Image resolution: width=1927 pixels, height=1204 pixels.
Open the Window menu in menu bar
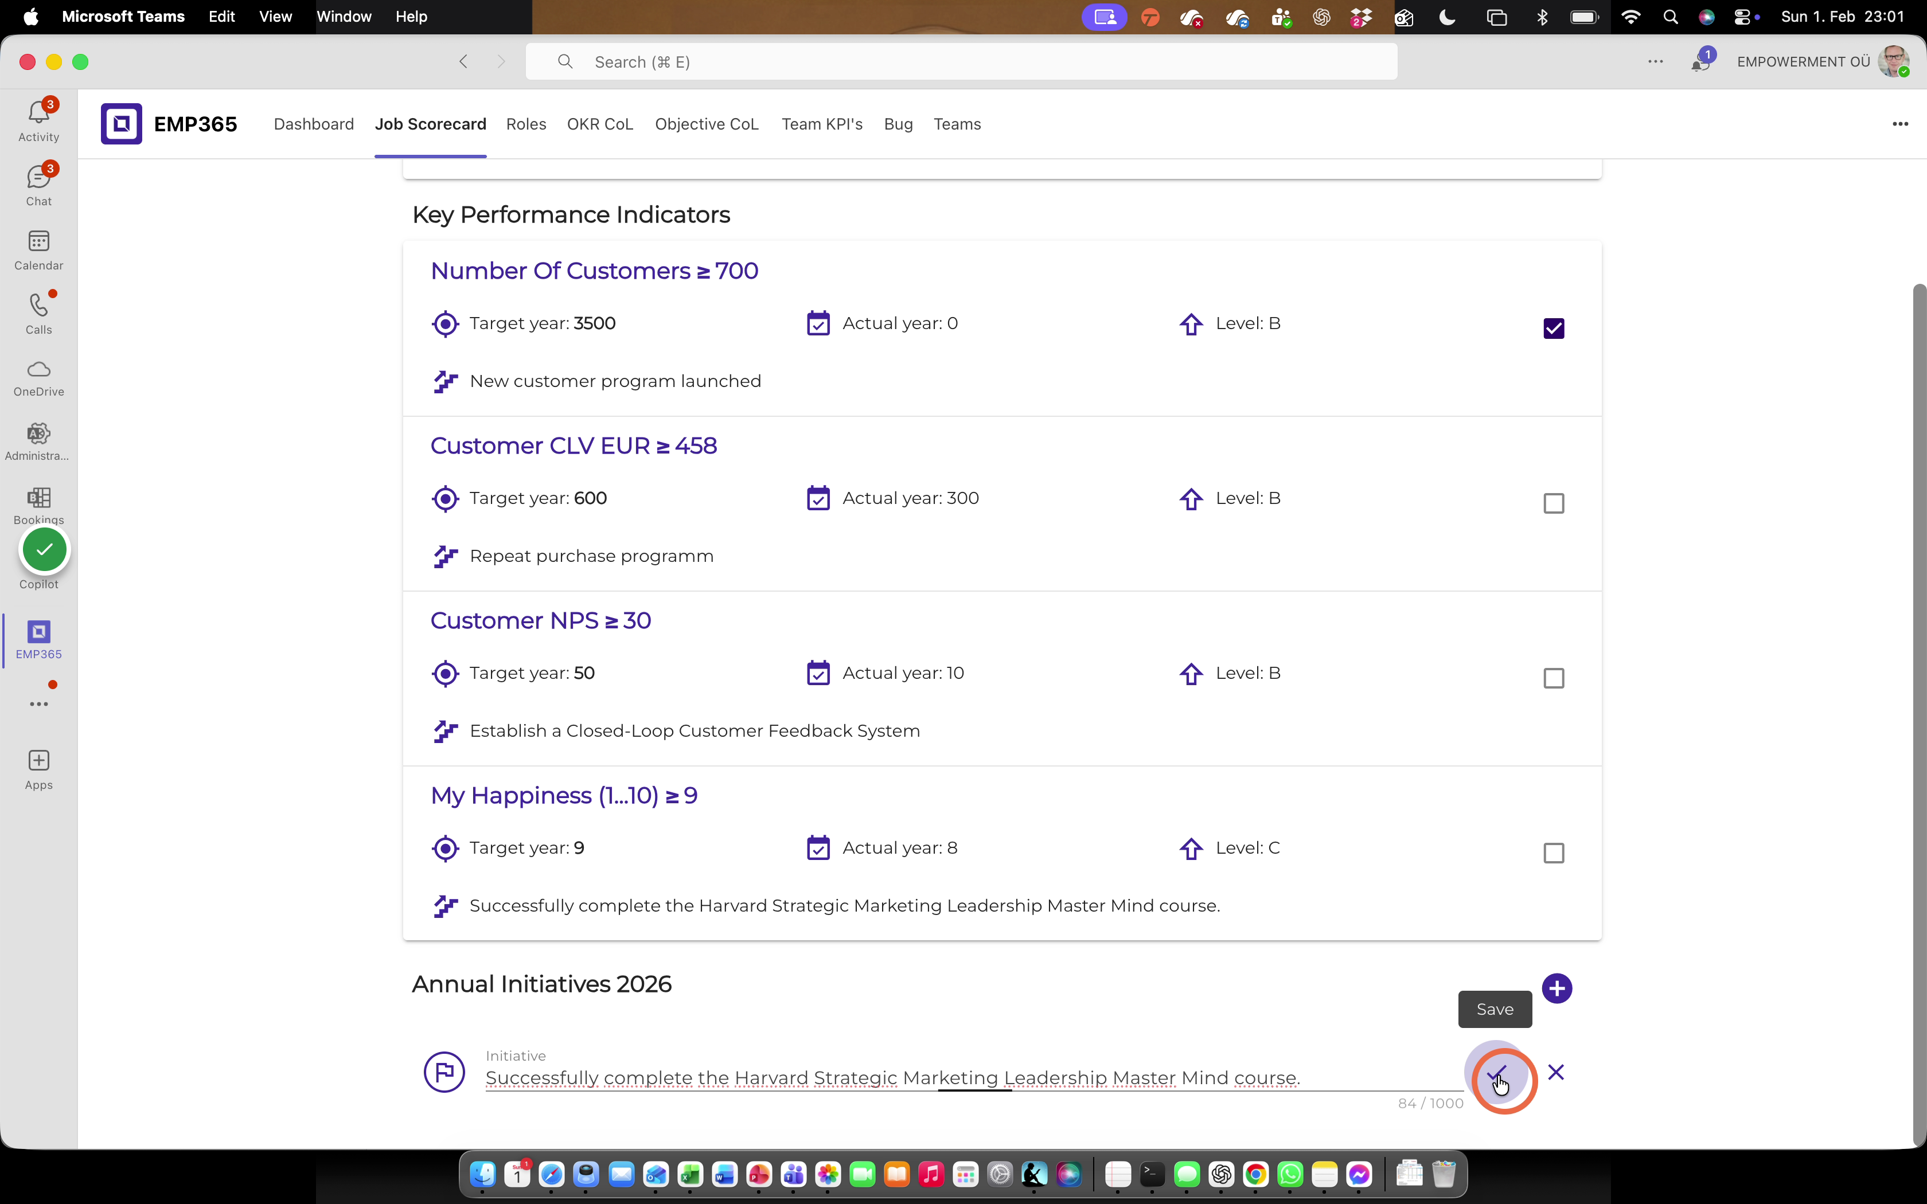point(344,17)
